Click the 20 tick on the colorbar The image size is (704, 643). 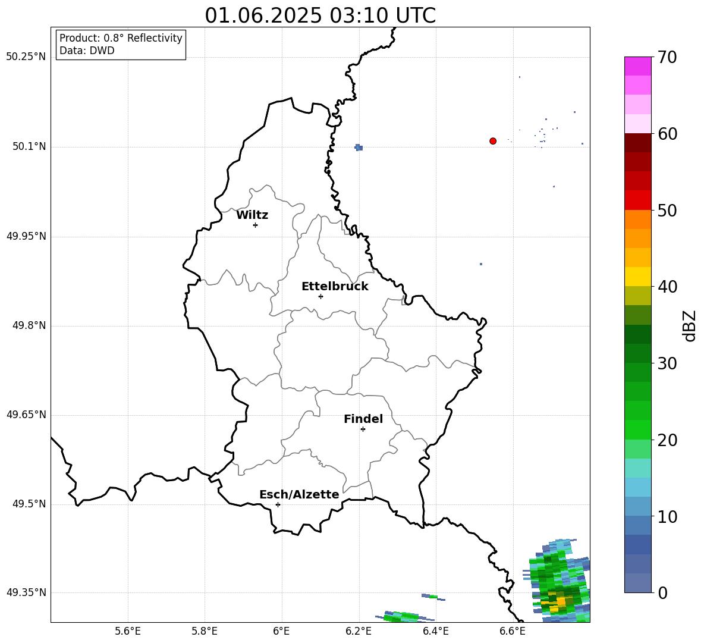pos(667,440)
